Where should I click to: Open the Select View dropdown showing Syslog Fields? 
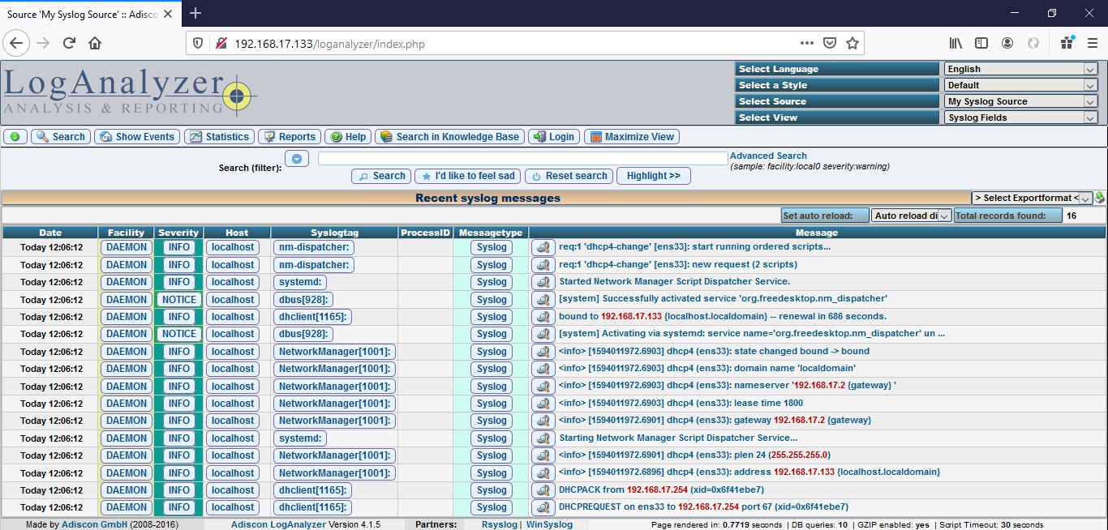[1021, 118]
